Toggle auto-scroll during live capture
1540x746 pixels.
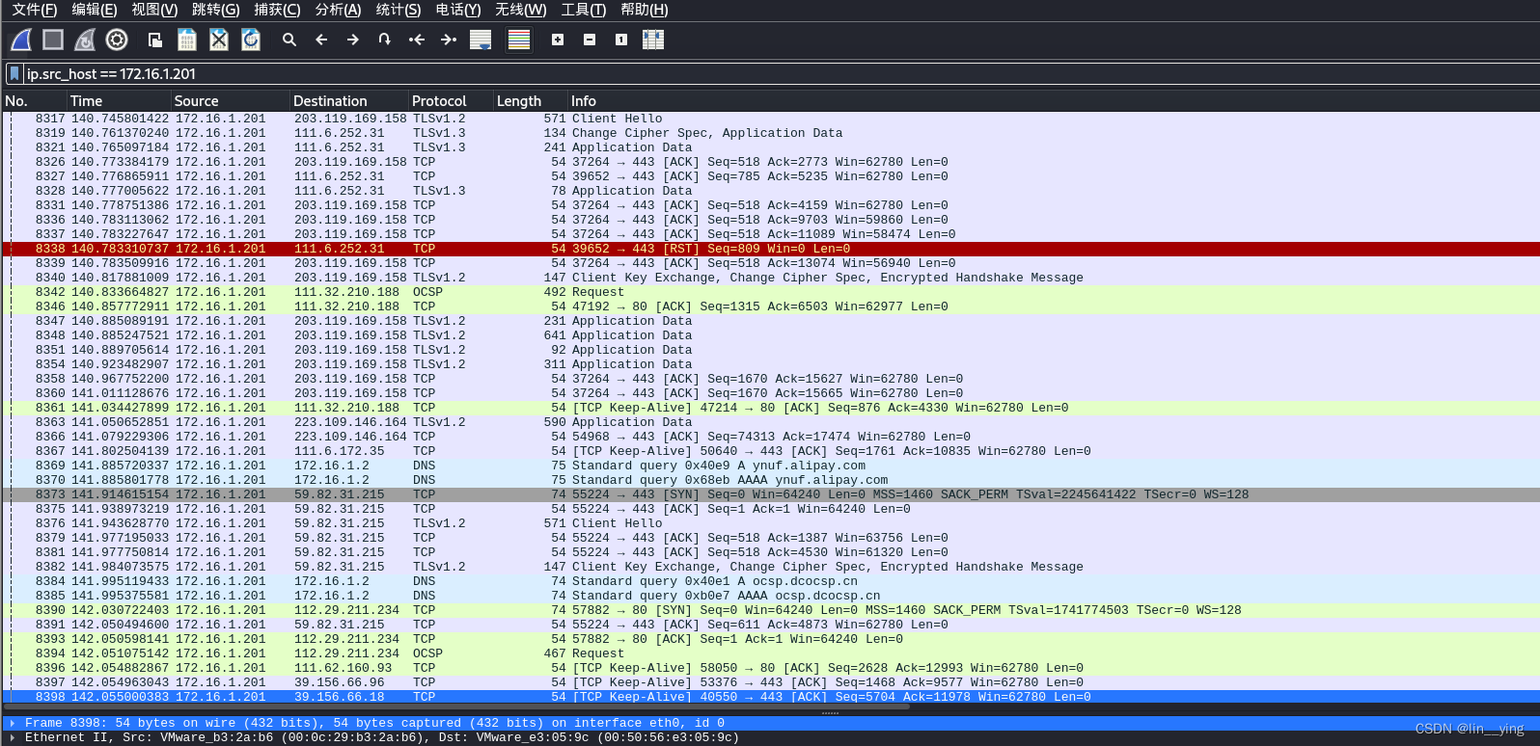[481, 40]
